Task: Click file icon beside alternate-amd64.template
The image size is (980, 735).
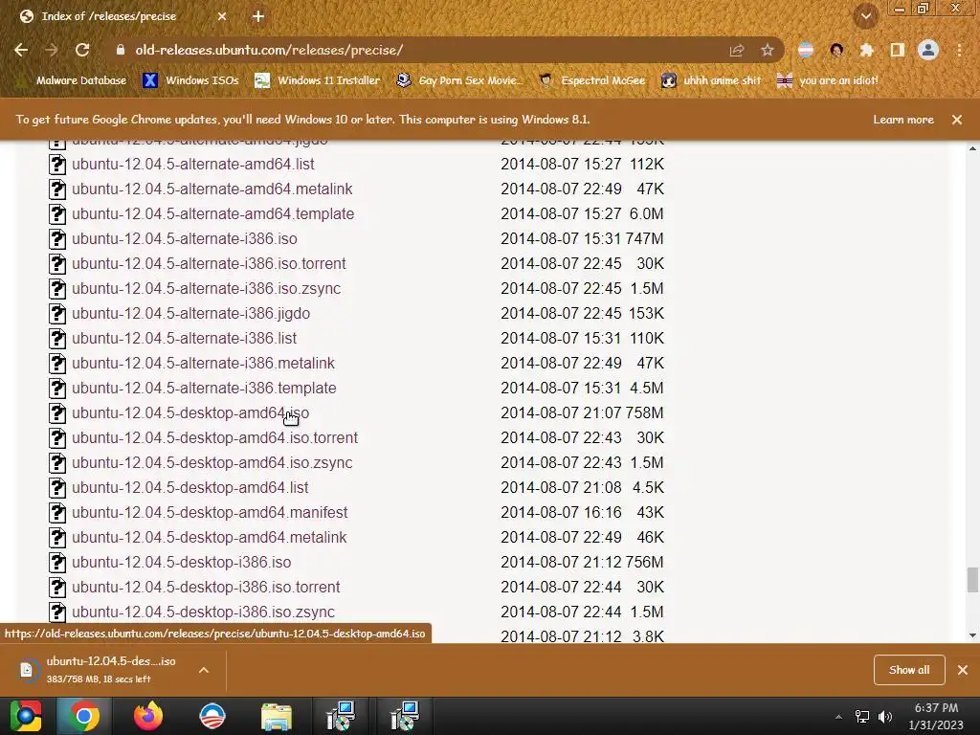Action: point(57,214)
